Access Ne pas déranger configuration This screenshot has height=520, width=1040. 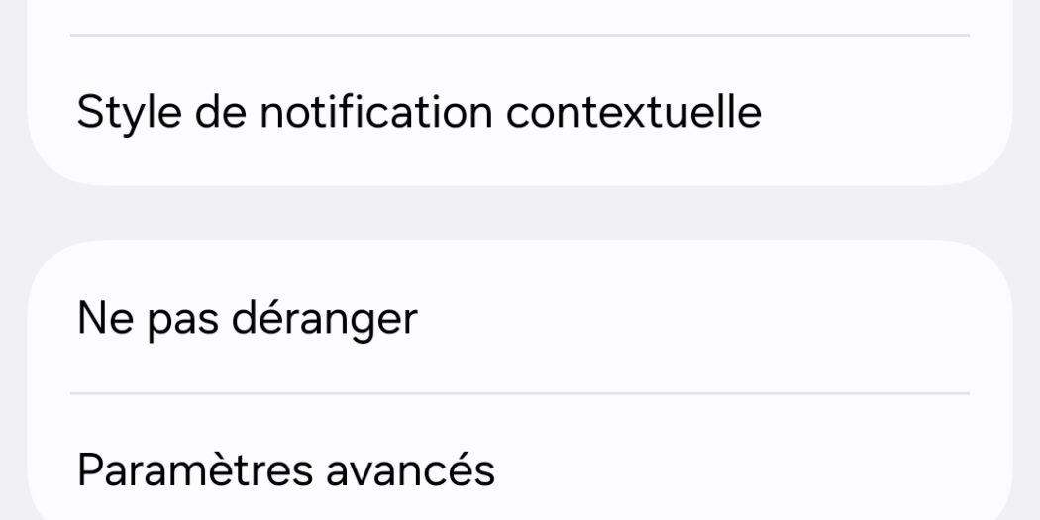248,319
